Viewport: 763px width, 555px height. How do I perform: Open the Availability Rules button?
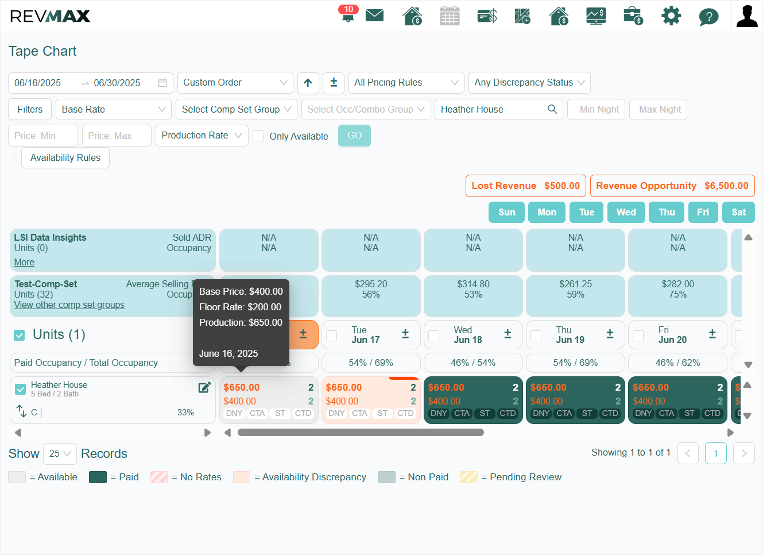(65, 157)
